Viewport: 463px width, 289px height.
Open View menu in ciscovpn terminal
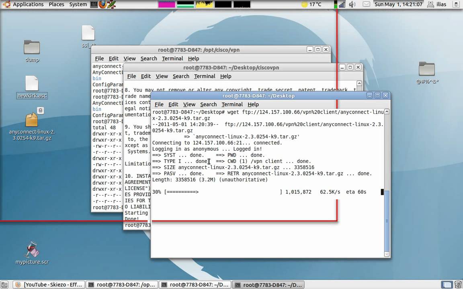[162, 76]
